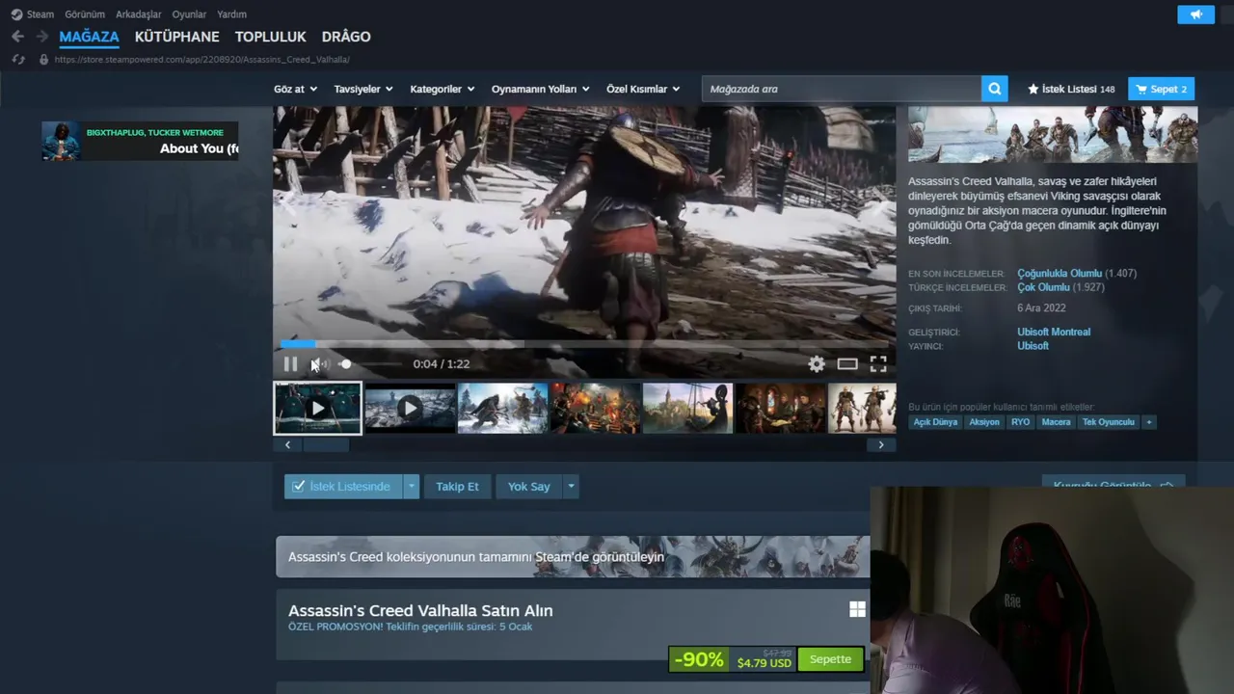The width and height of the screenshot is (1234, 694).
Task: Click the green Sepette button
Action: click(x=830, y=659)
